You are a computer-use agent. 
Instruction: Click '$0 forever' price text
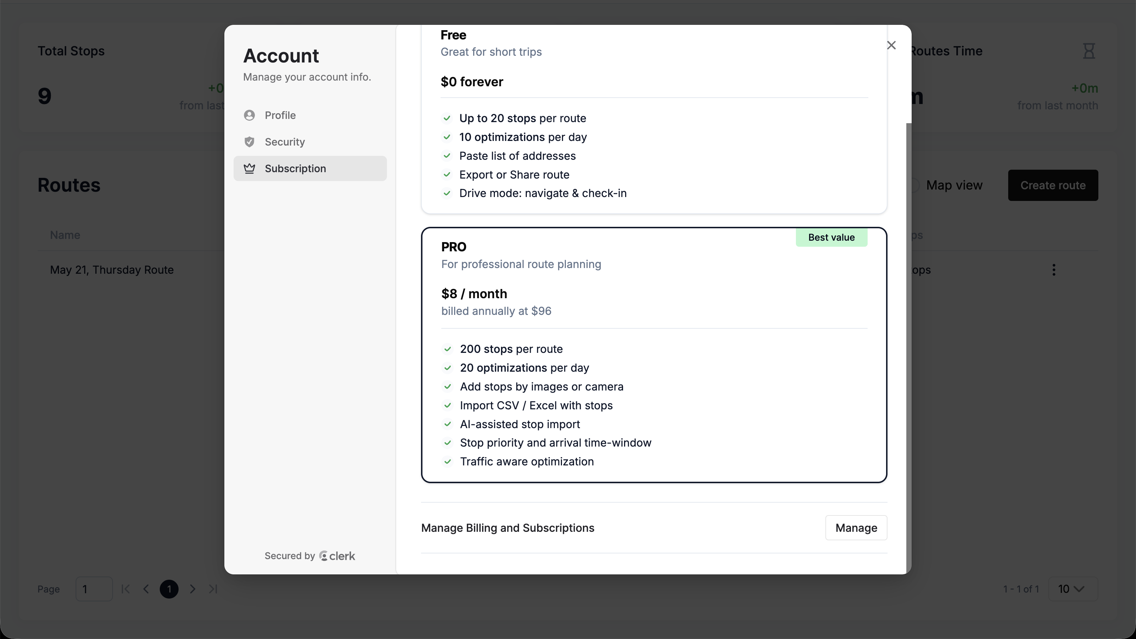click(471, 82)
